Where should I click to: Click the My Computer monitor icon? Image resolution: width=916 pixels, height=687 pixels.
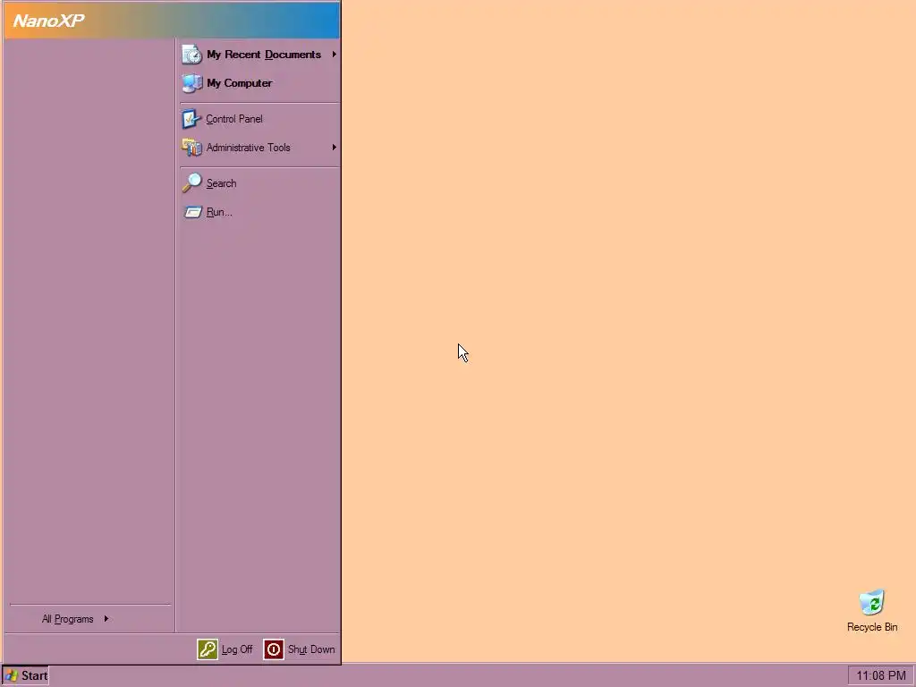click(x=191, y=83)
